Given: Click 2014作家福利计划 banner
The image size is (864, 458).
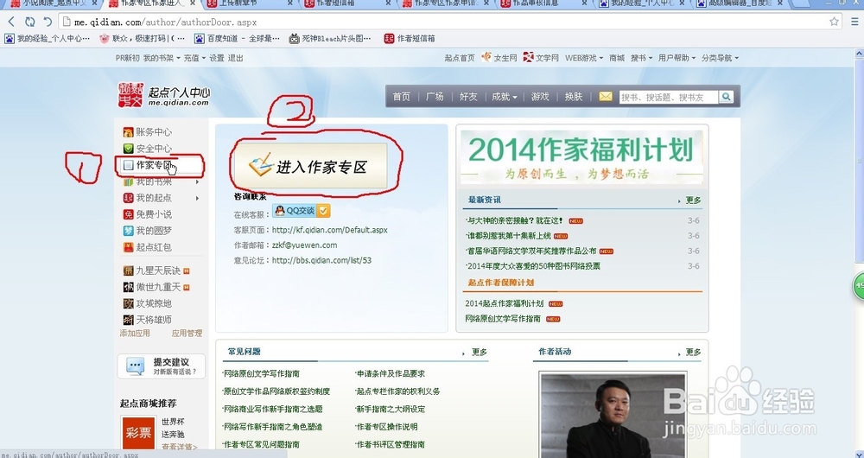Looking at the screenshot, I should 581,157.
